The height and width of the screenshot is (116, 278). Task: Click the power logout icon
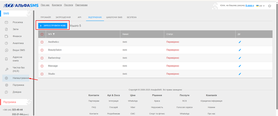coord(270,6)
